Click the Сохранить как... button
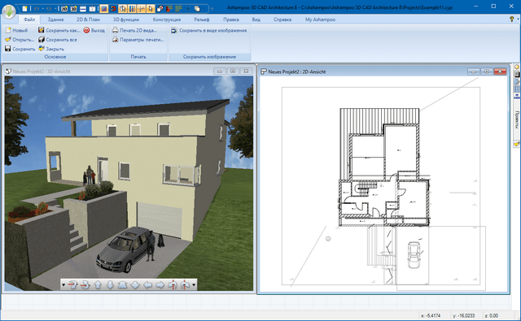 click(59, 30)
